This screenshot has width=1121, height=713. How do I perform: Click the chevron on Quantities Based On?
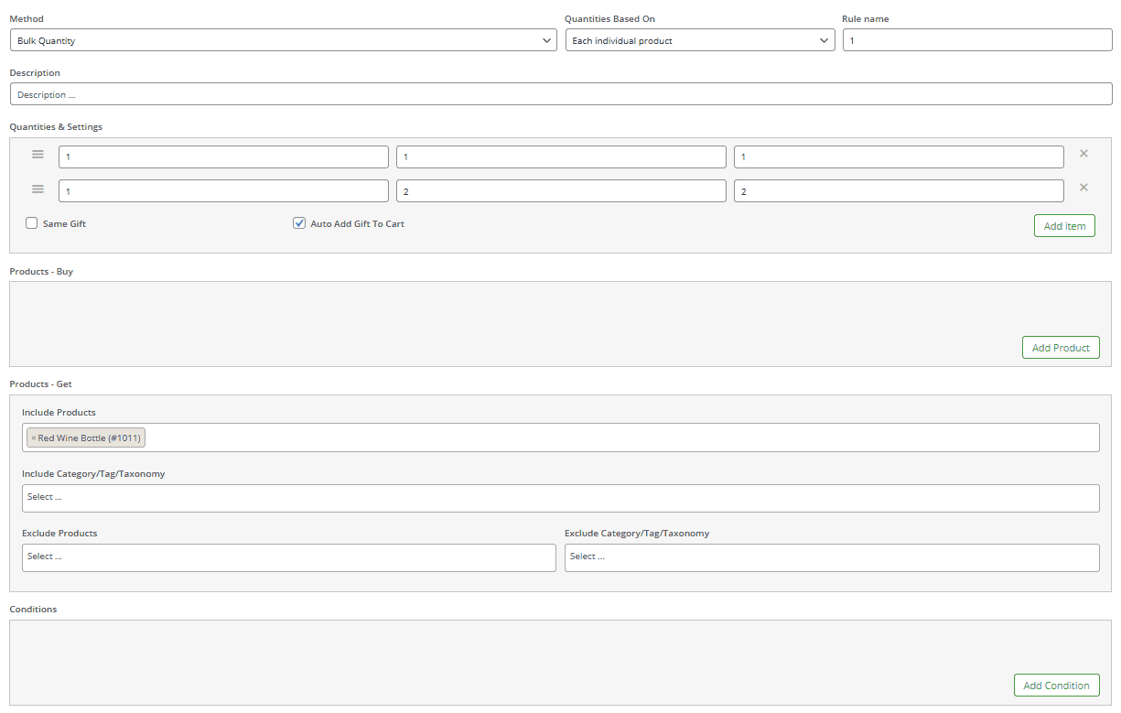coord(823,39)
